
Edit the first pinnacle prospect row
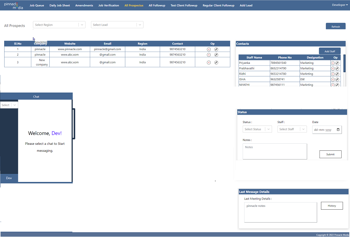(x=216, y=49)
